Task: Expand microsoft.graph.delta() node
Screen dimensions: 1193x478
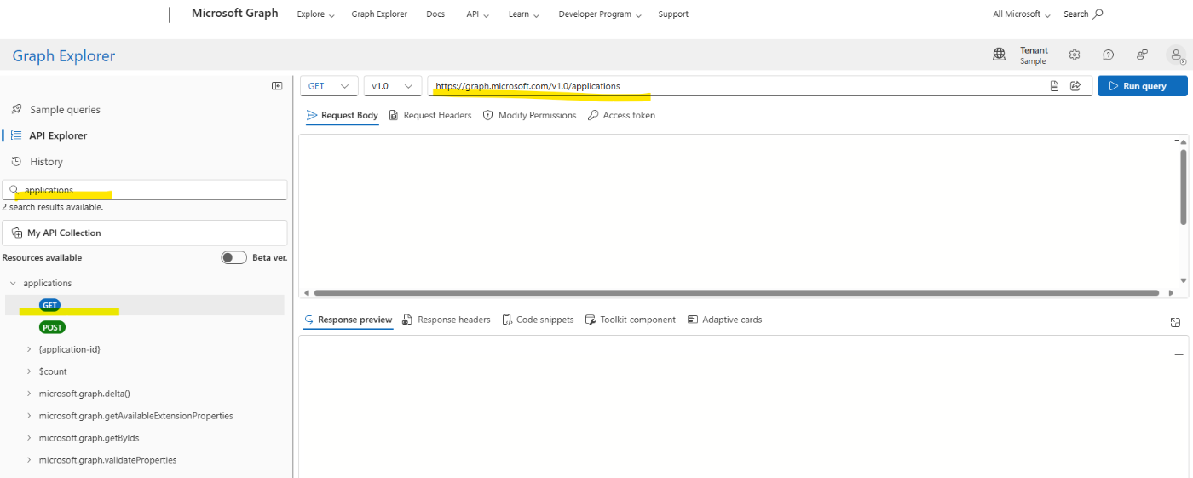Action: point(29,394)
